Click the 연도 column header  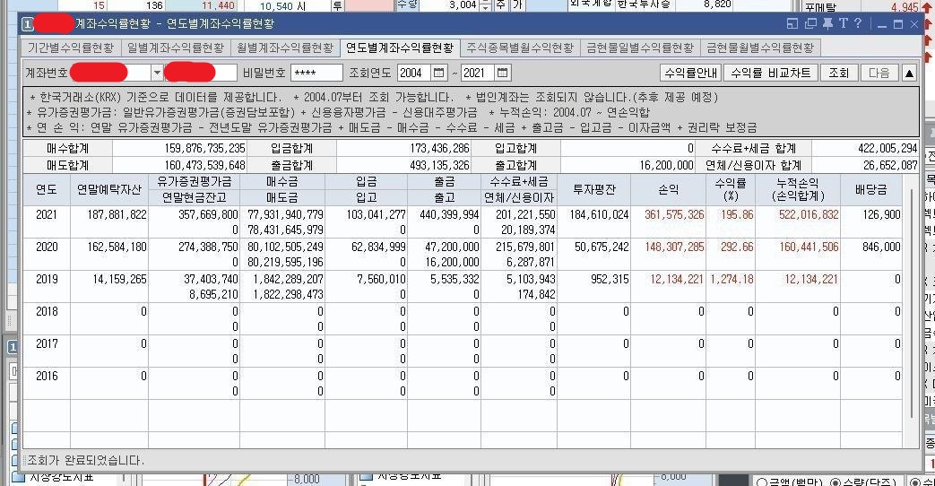pos(47,189)
